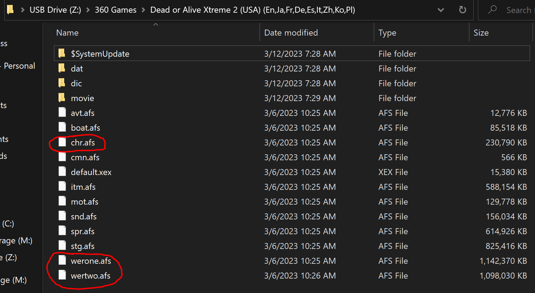Expand the chevron after 360 Games
The width and height of the screenshot is (535, 293).
click(143, 10)
